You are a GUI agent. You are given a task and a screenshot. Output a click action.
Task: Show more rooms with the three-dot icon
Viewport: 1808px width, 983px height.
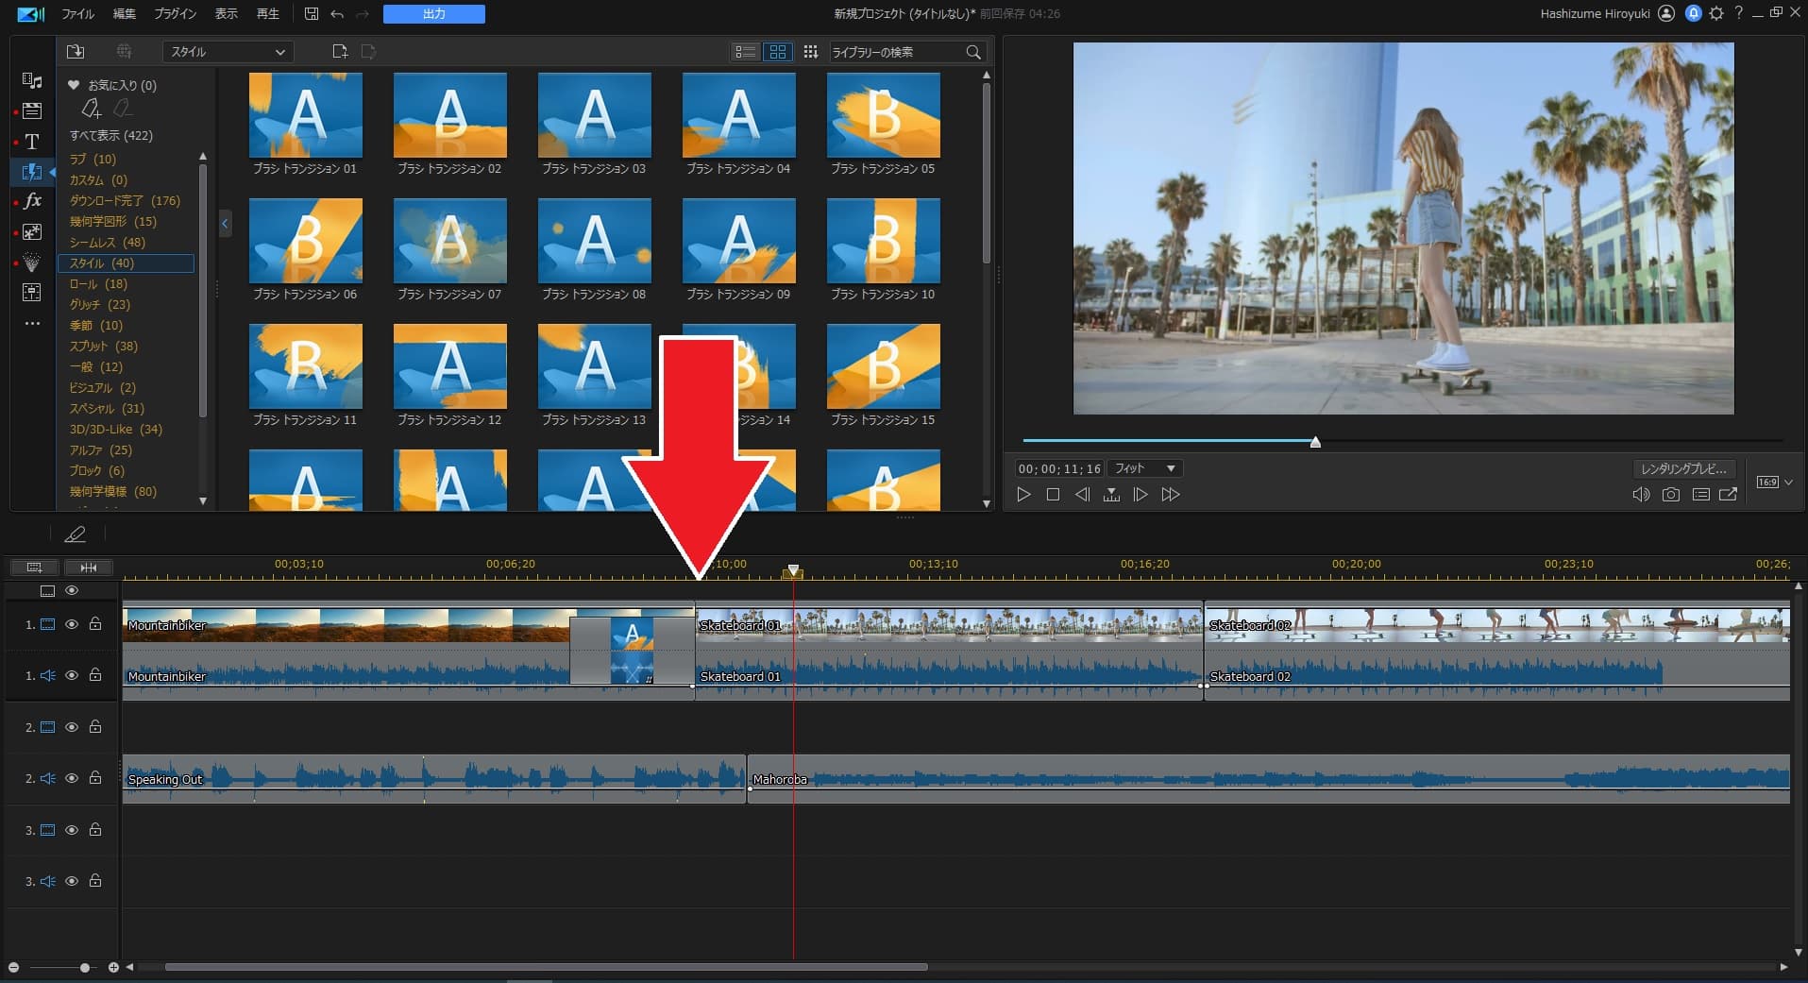pyautogui.click(x=32, y=324)
